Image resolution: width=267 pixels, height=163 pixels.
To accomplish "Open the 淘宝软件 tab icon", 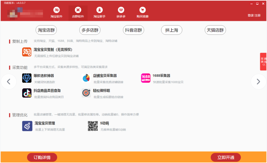I will point(56,10).
